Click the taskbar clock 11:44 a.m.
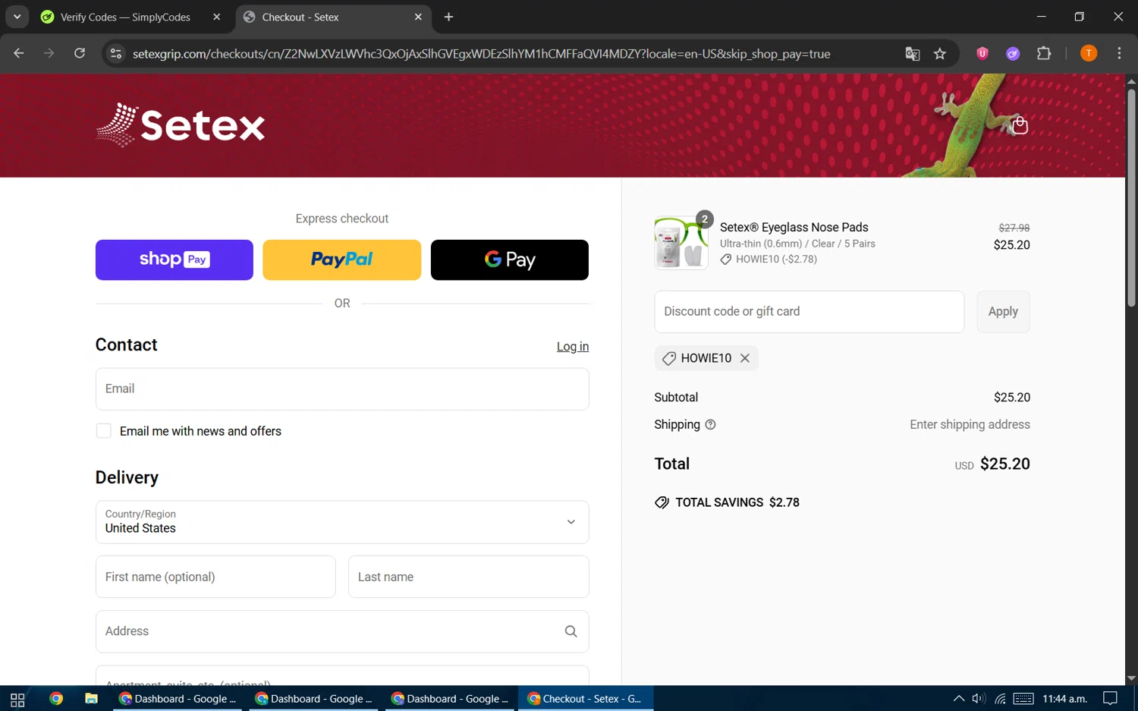 pos(1064,699)
